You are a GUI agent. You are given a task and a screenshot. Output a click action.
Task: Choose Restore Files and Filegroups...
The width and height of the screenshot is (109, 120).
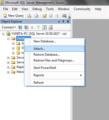tap(54, 60)
